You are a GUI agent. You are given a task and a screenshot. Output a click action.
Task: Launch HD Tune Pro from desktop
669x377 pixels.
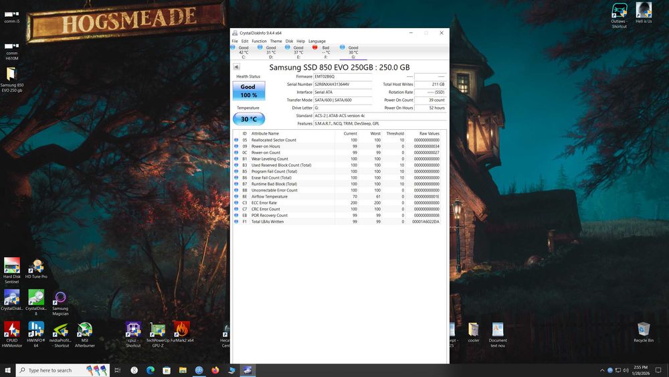pyautogui.click(x=36, y=269)
